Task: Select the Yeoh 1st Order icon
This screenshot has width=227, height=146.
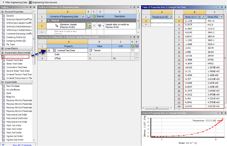Action: pos(3,126)
